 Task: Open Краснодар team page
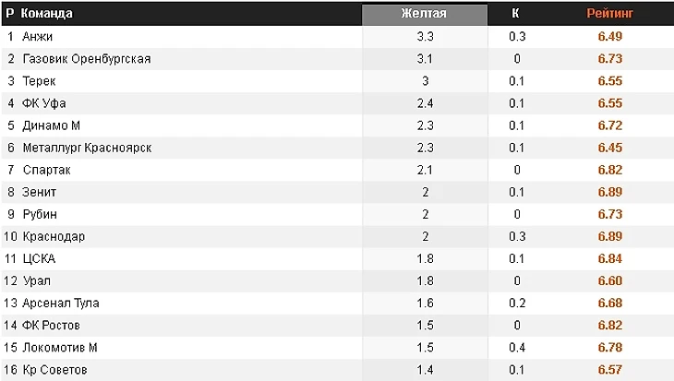click(54, 236)
